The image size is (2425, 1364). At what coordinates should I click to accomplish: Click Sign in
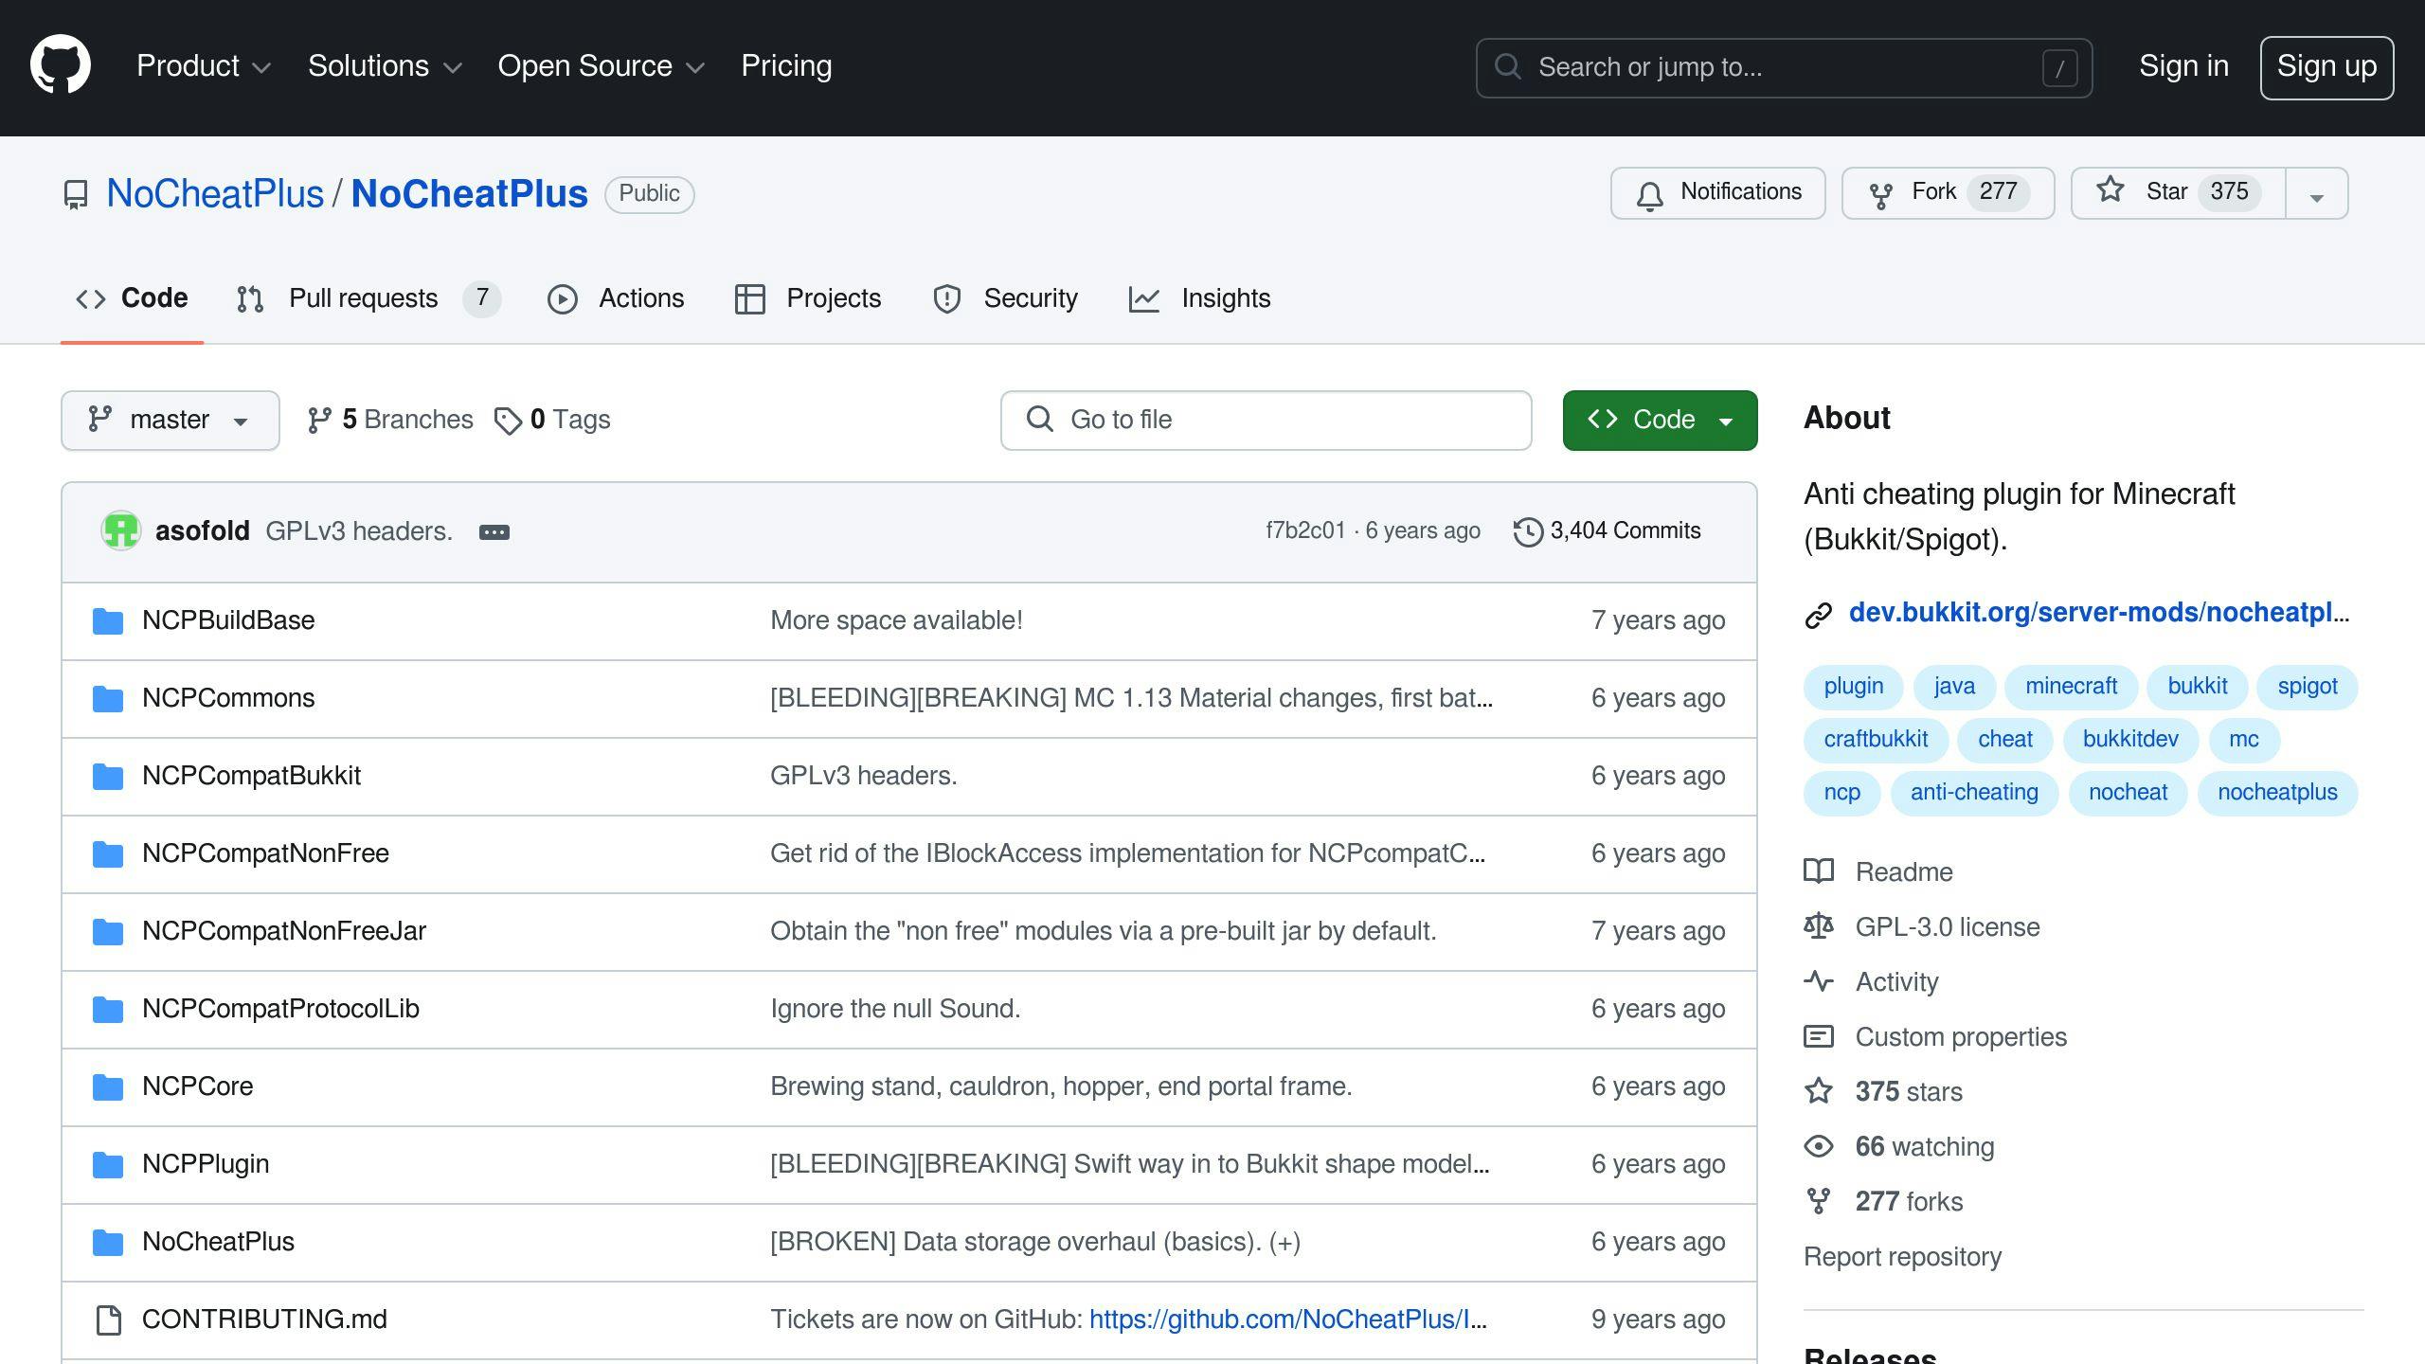pos(2183,66)
